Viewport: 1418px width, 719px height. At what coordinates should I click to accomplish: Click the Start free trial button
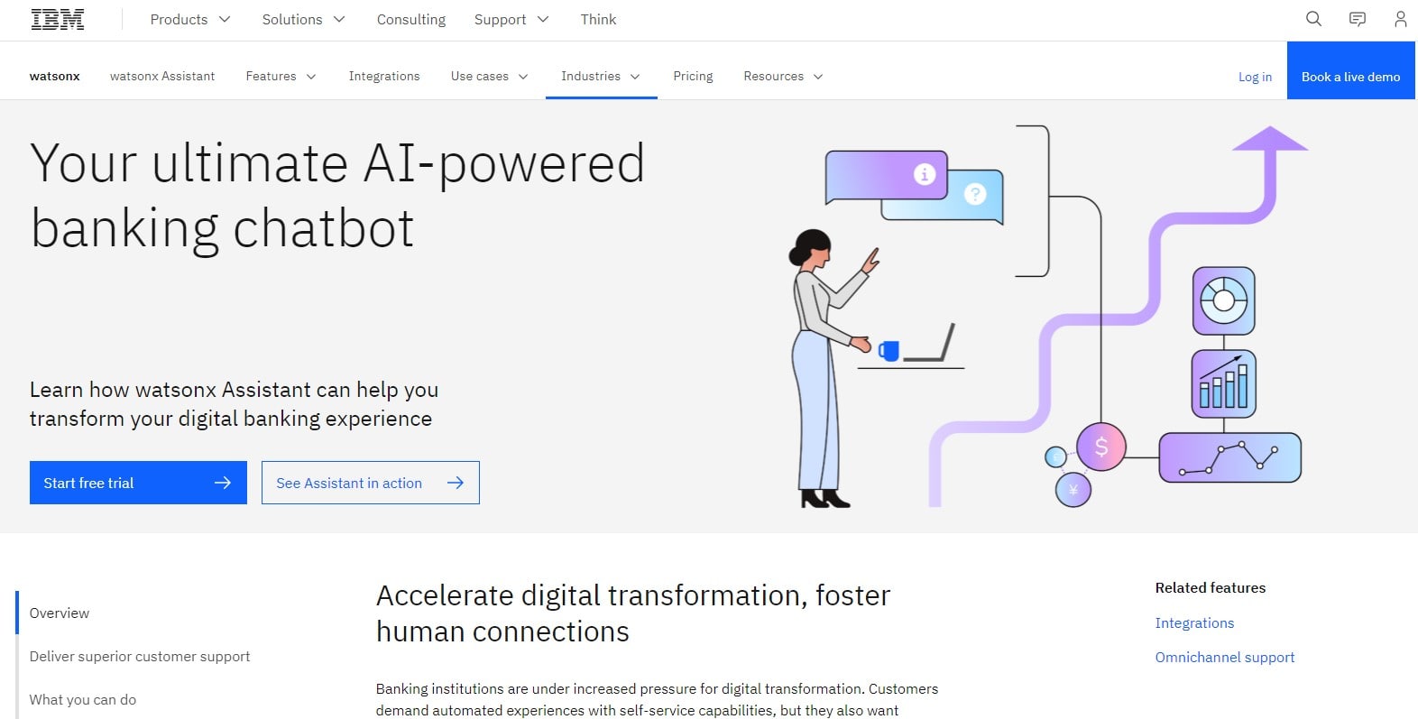(138, 483)
